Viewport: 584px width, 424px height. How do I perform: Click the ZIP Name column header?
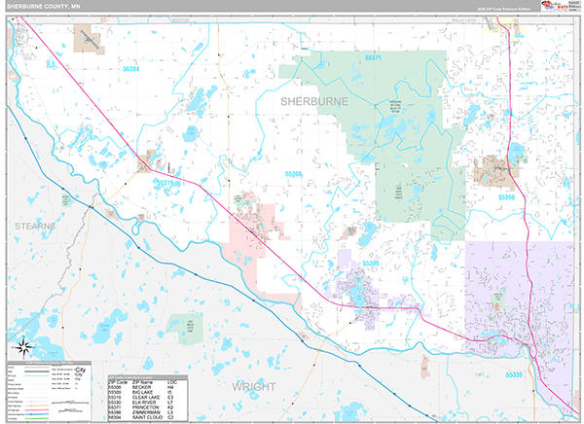[x=142, y=383]
